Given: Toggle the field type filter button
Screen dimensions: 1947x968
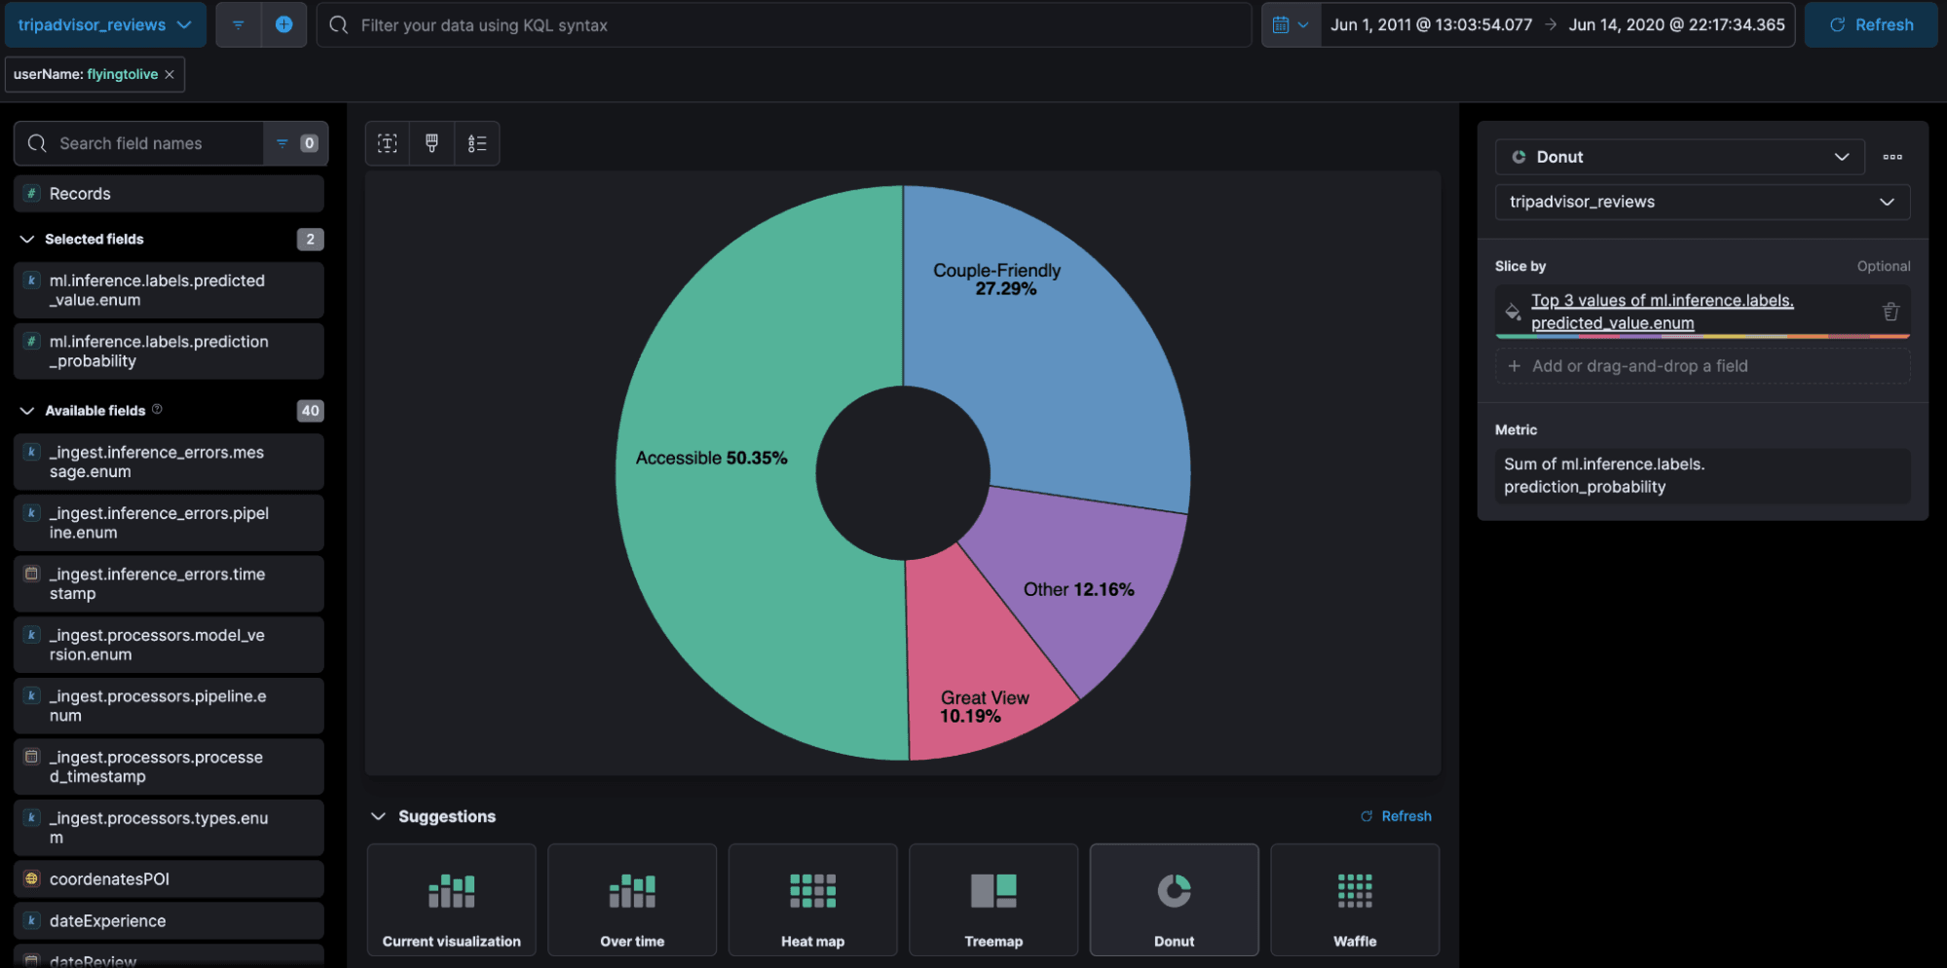Looking at the screenshot, I should tap(295, 143).
